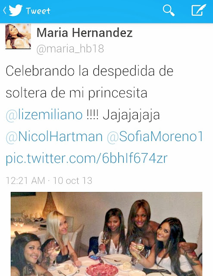Tap the 'soltera de mi princesita' line
Screen dimensions: 213x276
click(76, 93)
